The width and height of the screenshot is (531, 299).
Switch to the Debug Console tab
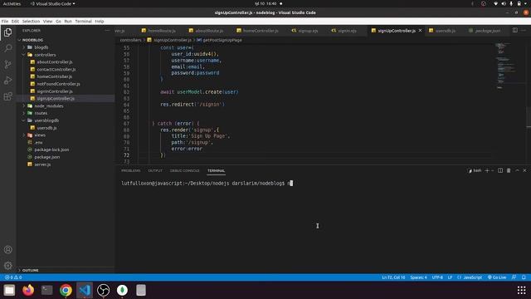184,170
